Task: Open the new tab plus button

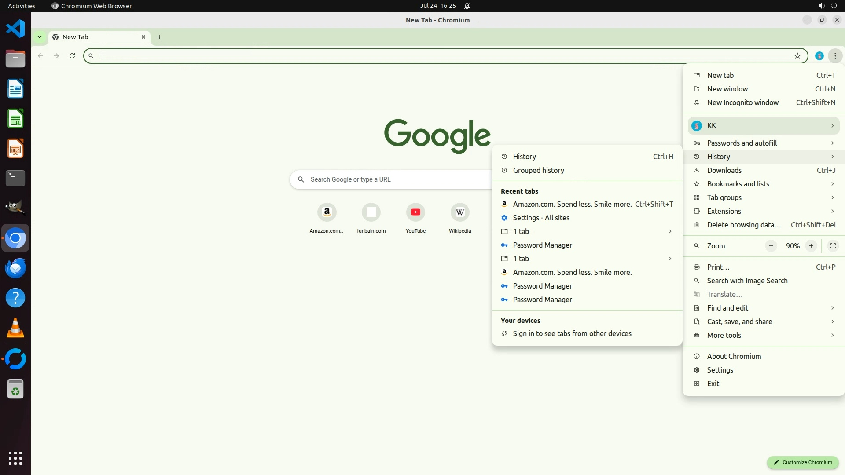Action: pos(159,37)
